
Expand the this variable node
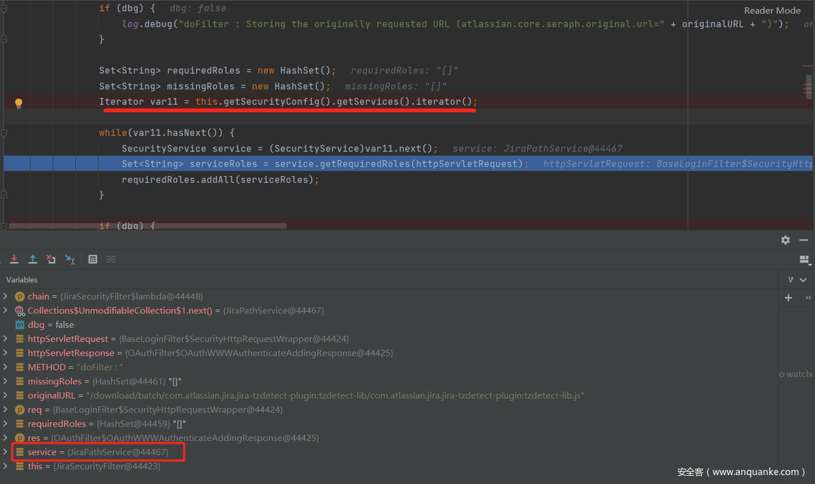coord(5,466)
